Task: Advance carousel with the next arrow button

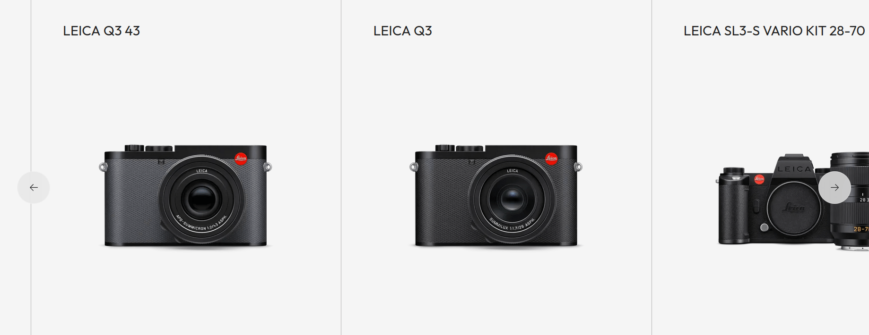Action: 834,187
